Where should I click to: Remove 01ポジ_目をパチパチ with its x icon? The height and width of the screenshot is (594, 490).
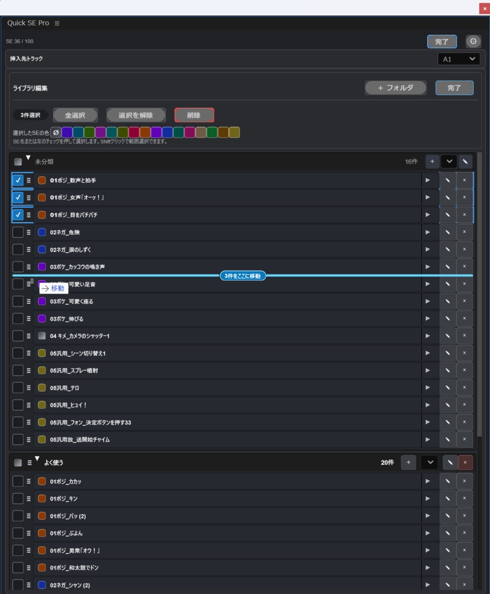464,215
